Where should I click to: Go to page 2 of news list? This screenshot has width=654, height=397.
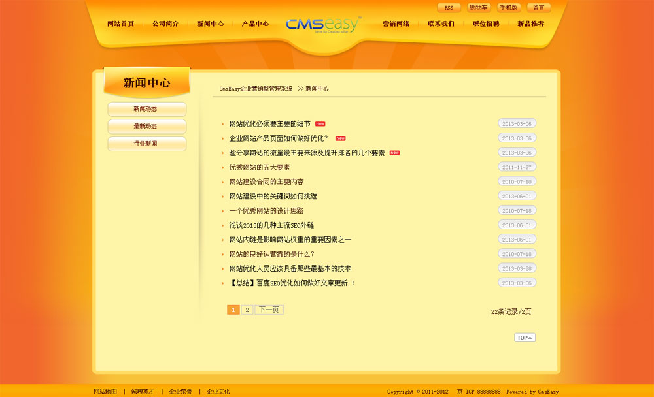pyautogui.click(x=247, y=310)
